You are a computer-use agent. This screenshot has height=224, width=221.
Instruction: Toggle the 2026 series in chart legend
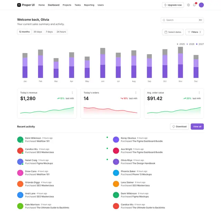click(x=190, y=44)
